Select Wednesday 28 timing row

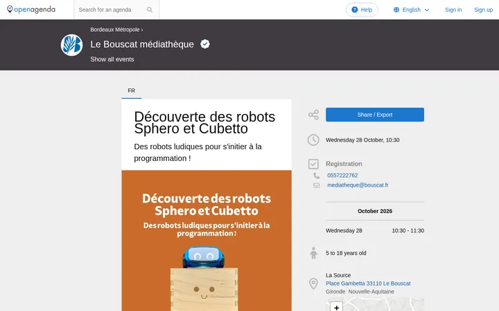374,231
